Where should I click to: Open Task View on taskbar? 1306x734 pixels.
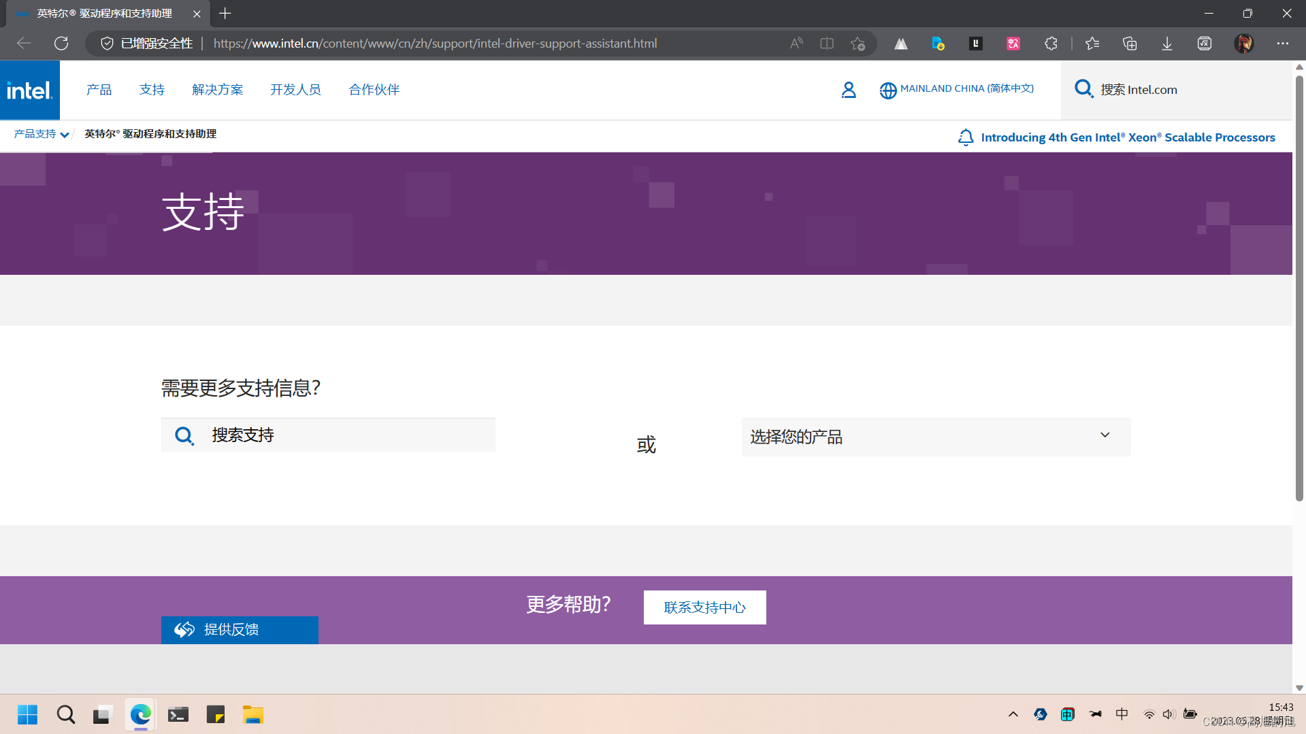pyautogui.click(x=101, y=715)
